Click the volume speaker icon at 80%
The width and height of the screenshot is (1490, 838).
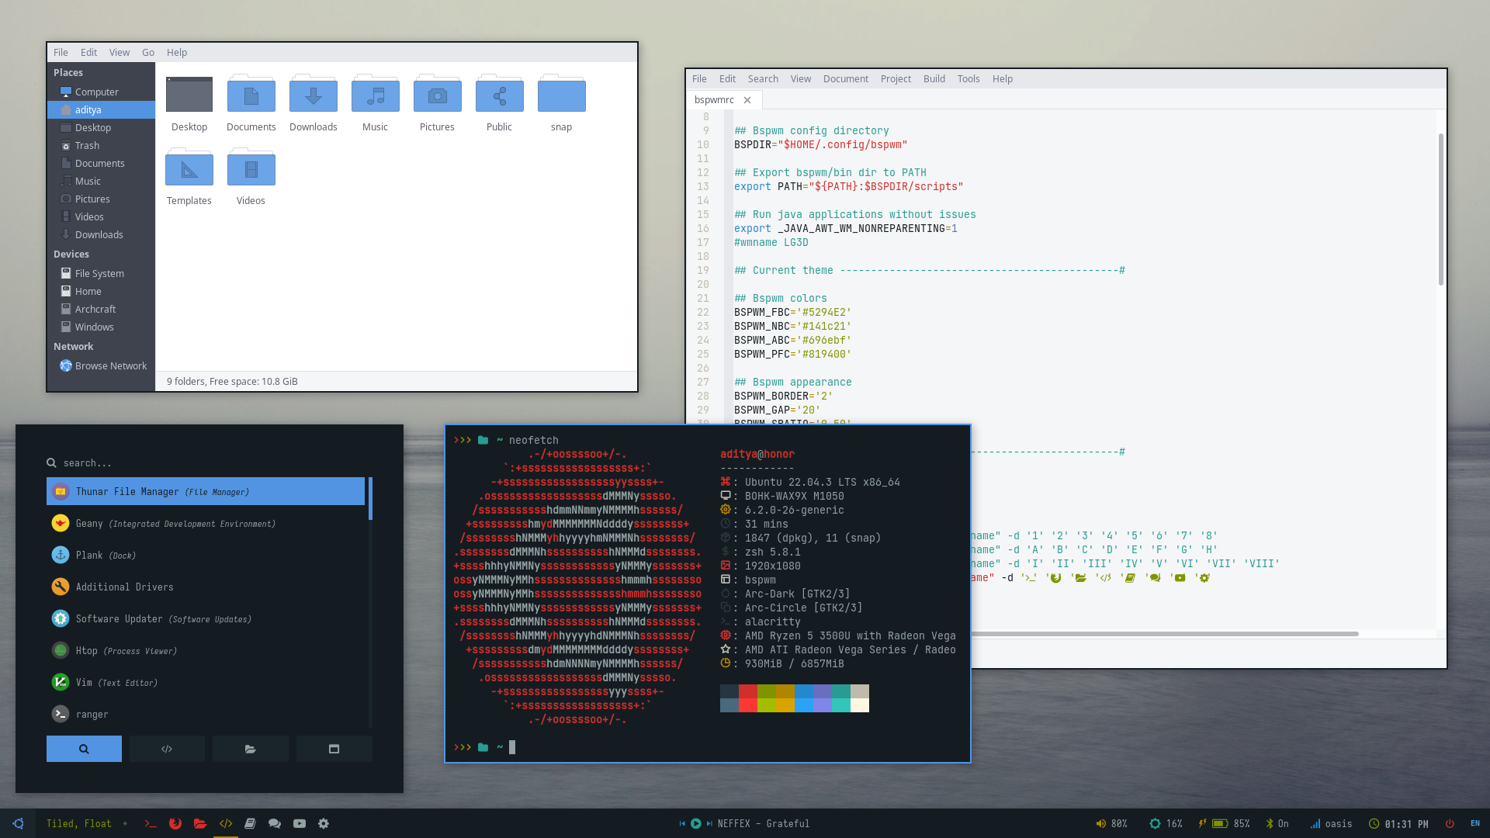[1100, 823]
